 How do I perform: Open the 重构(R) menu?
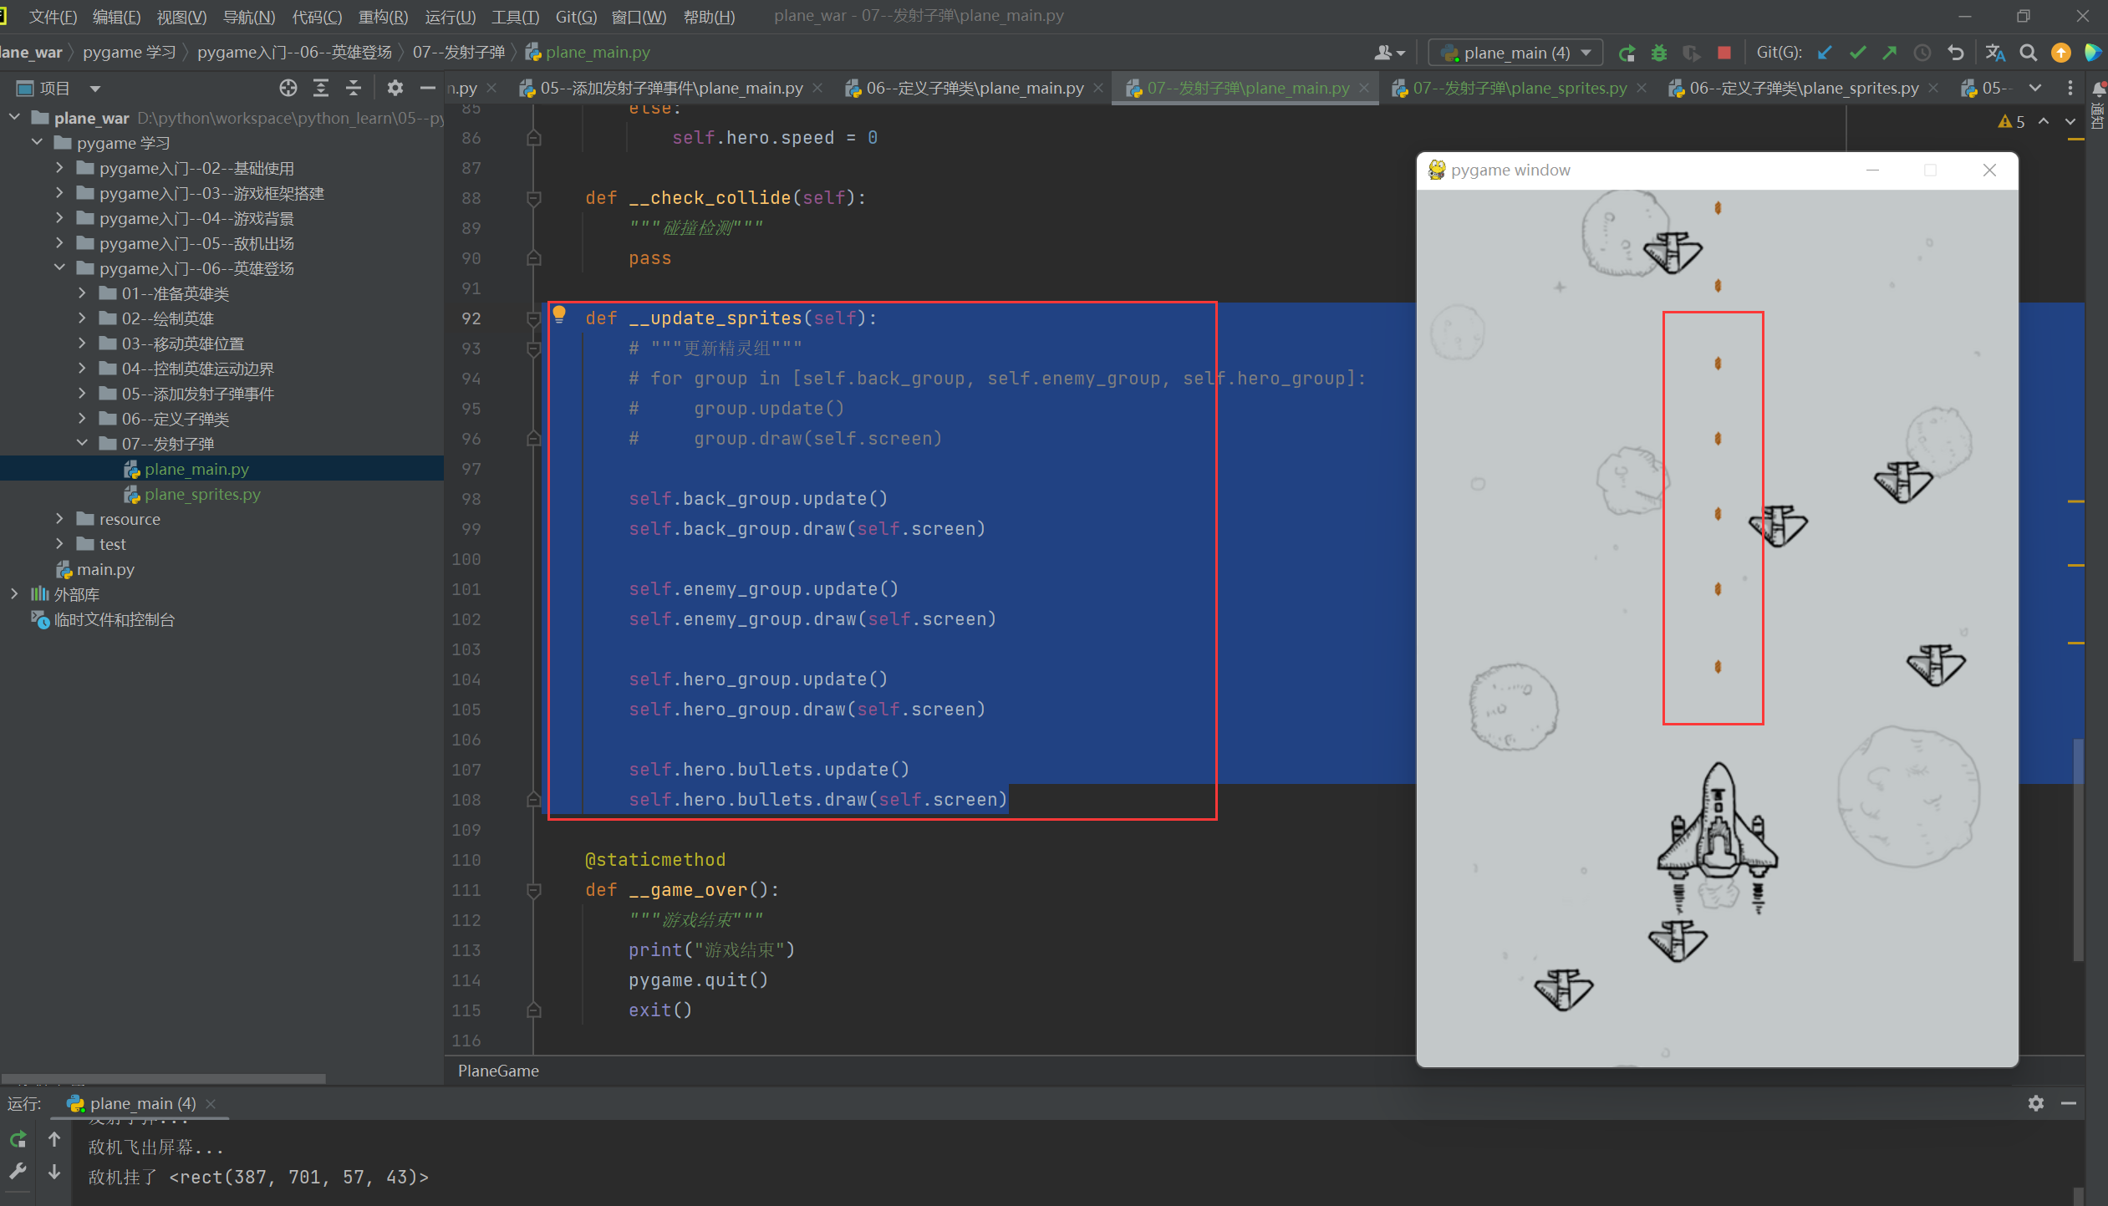pyautogui.click(x=383, y=17)
